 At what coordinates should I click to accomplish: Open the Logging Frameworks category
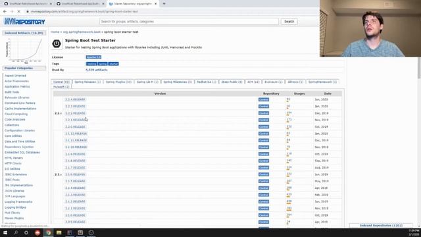point(18,202)
